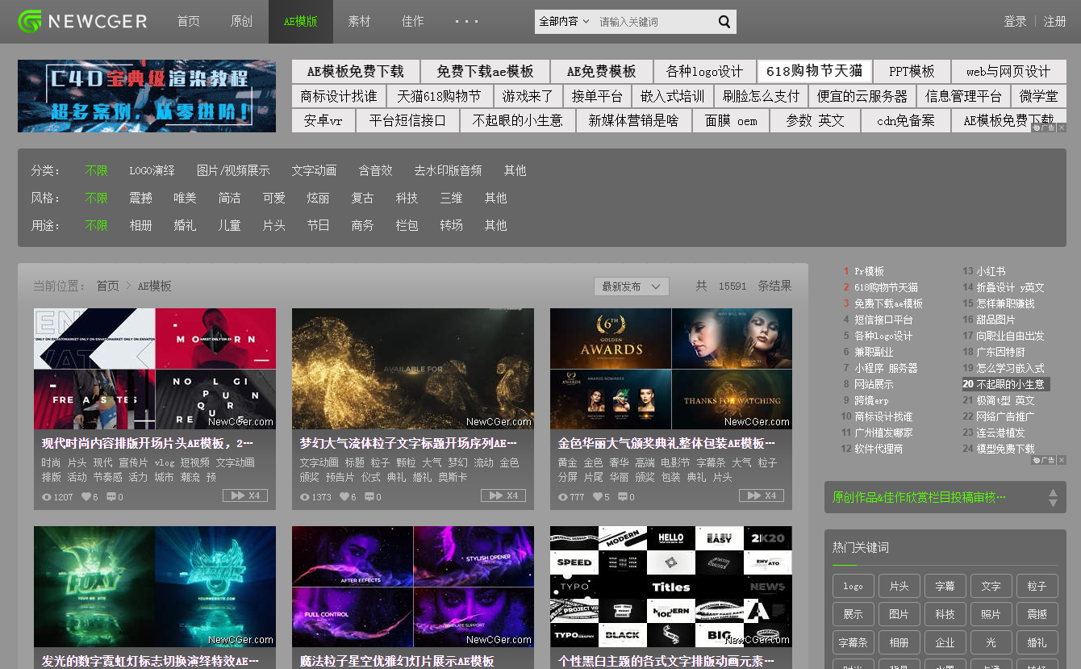This screenshot has width=1081, height=669.
Task: Select 不限 in the 分类 filter row
Action: (x=96, y=170)
